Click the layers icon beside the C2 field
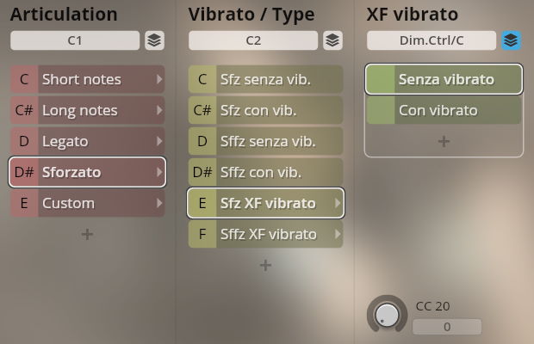Screen dimensions: 534x344 click(x=332, y=40)
